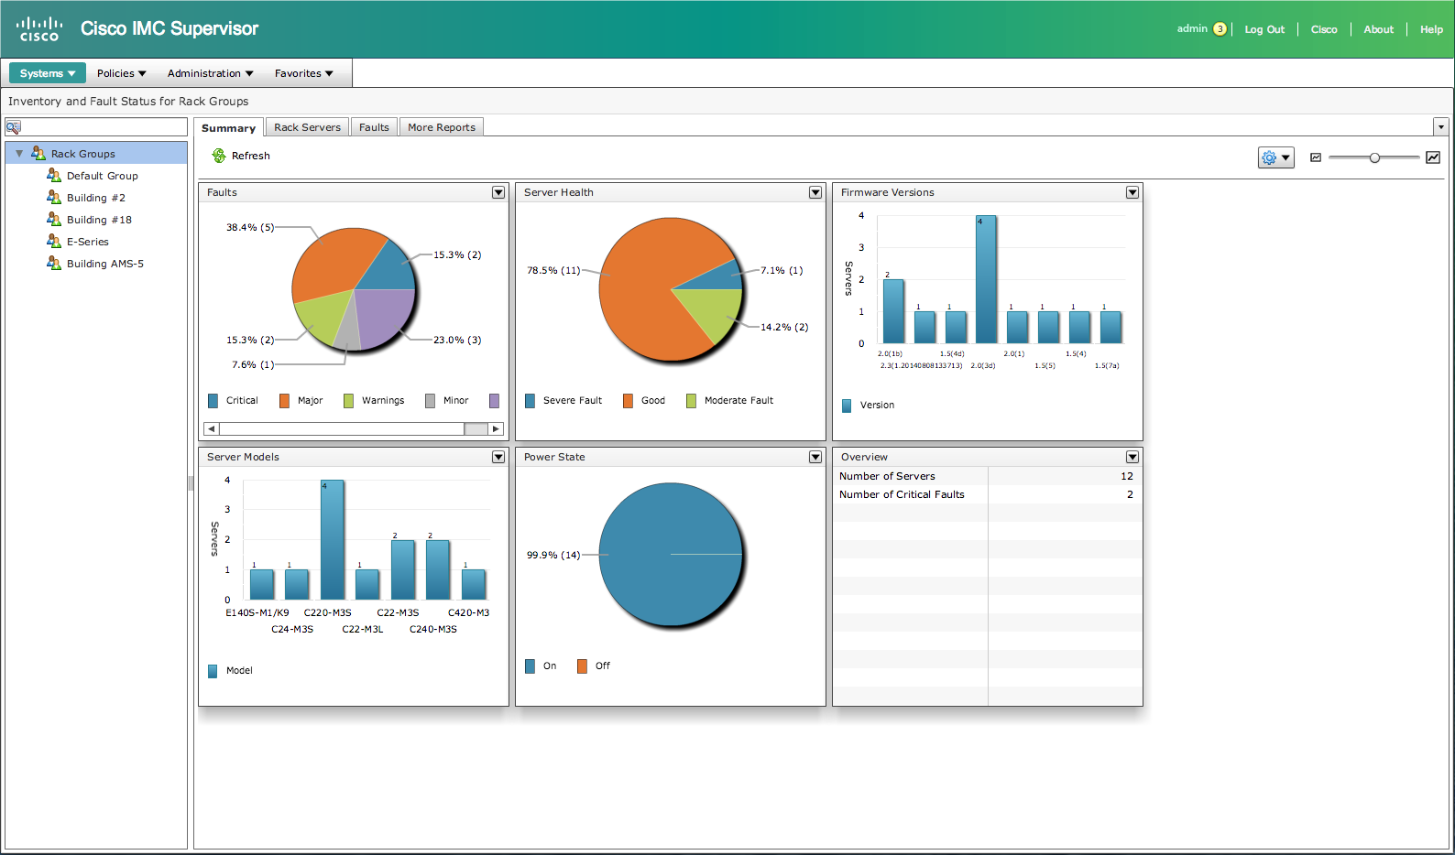The image size is (1455, 855).
Task: Click the purple 23.0% slice in Faults pie
Action: coord(385,316)
